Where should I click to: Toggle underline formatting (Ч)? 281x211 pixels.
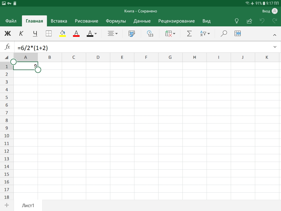click(x=35, y=34)
